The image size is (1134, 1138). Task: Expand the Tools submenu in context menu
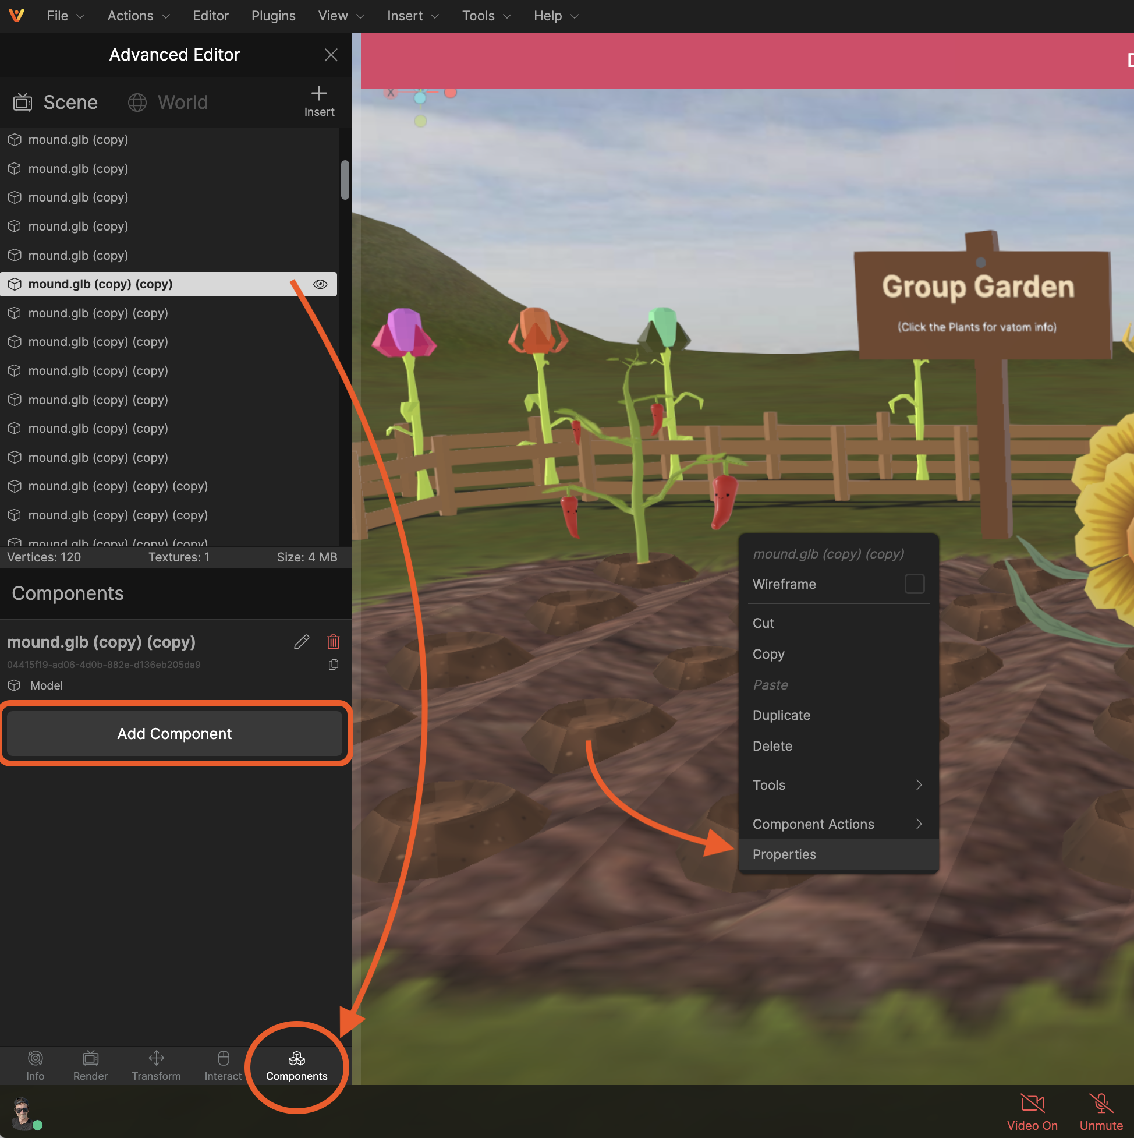tap(838, 785)
